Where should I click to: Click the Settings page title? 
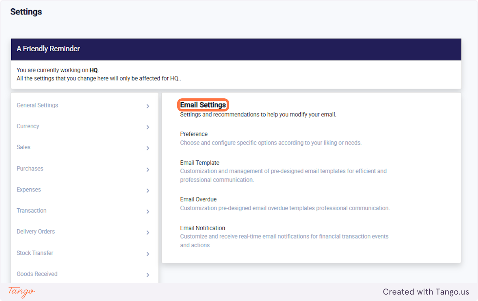[26, 12]
